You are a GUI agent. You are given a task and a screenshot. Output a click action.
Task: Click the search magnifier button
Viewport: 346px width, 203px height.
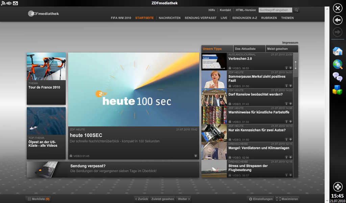click(296, 10)
